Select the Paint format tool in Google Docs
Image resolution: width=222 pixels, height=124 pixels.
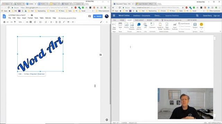pyautogui.click(x=15, y=22)
